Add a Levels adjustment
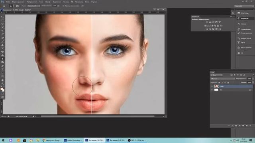This screenshot has width=255, height=143. coord(210,22)
